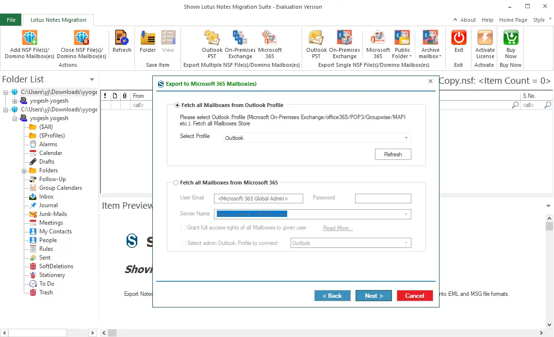Select the Journal folder in tree
554x337 pixels.
click(x=49, y=205)
